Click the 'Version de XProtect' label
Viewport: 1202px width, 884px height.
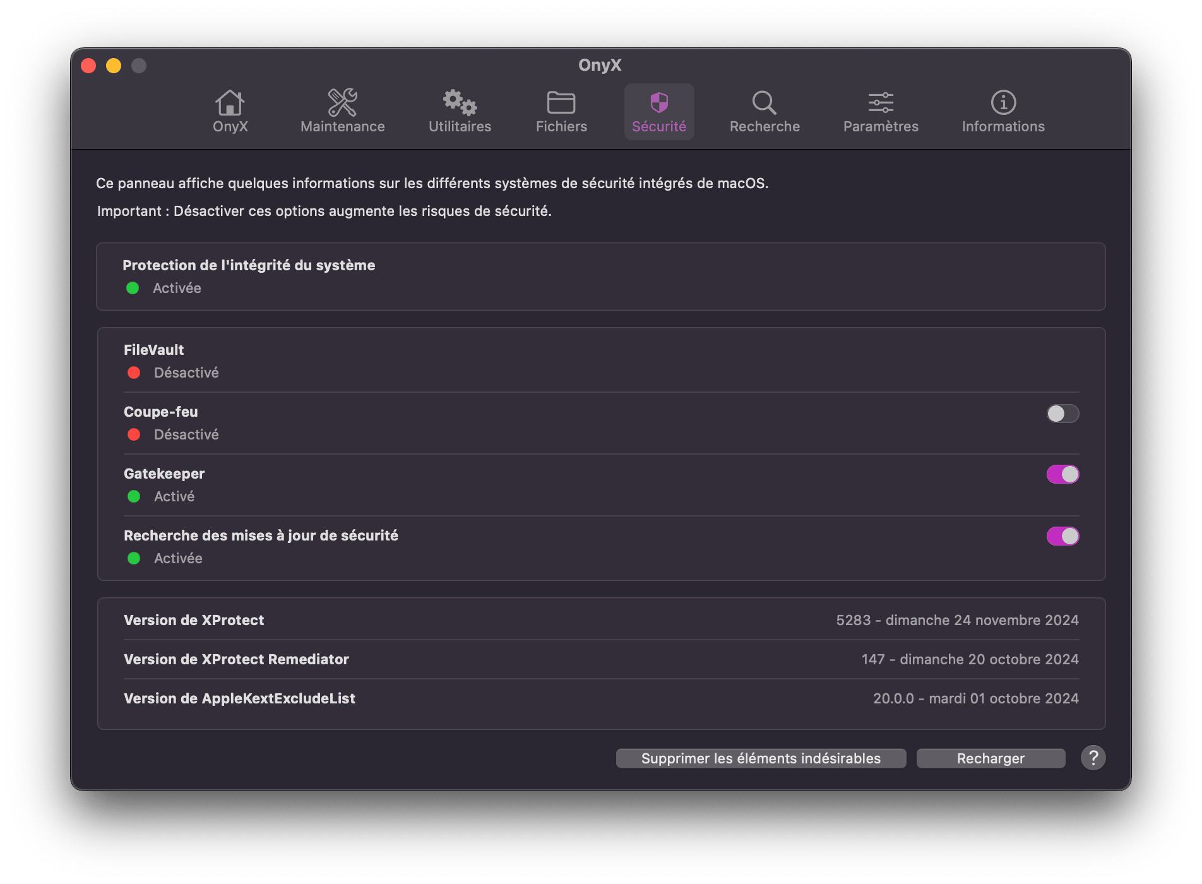pyautogui.click(x=194, y=620)
